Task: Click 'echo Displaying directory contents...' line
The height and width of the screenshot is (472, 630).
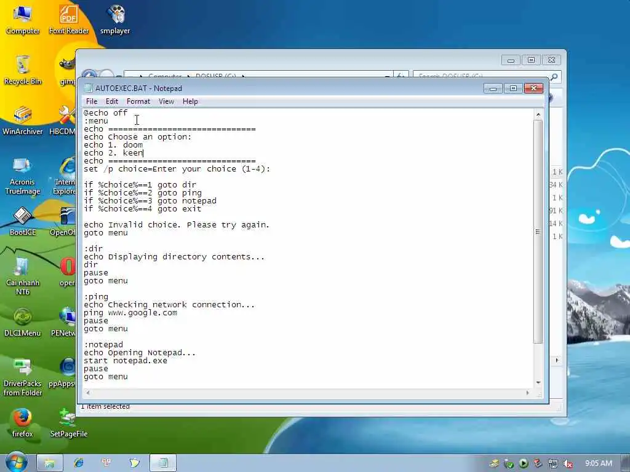Action: coord(174,257)
